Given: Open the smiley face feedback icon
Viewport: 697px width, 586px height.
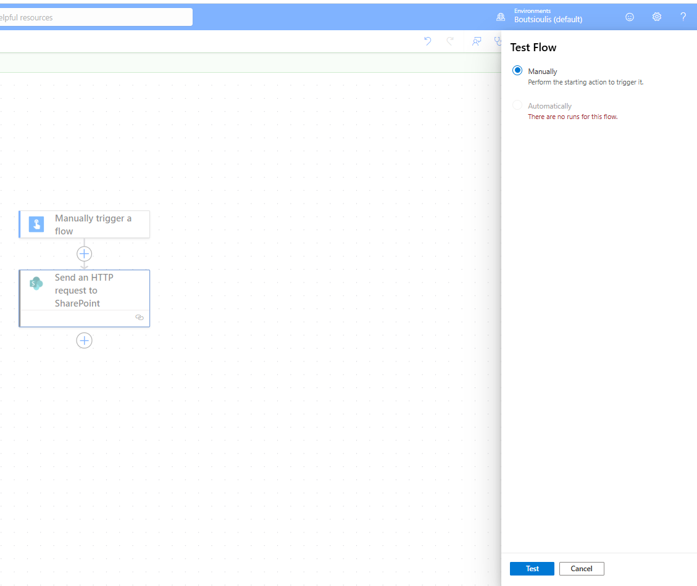Looking at the screenshot, I should (x=630, y=17).
